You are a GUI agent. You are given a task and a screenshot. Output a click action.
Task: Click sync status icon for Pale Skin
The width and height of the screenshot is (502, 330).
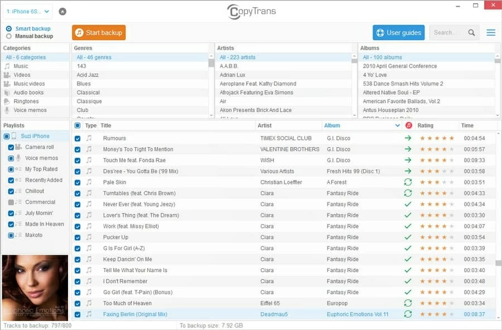(408, 182)
